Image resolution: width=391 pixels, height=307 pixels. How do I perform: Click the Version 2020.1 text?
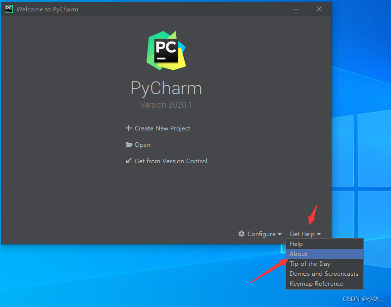[x=166, y=105]
